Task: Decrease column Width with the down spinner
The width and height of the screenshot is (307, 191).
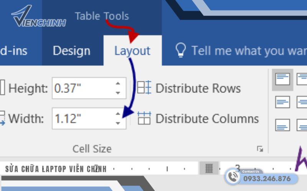Action: pos(118,123)
